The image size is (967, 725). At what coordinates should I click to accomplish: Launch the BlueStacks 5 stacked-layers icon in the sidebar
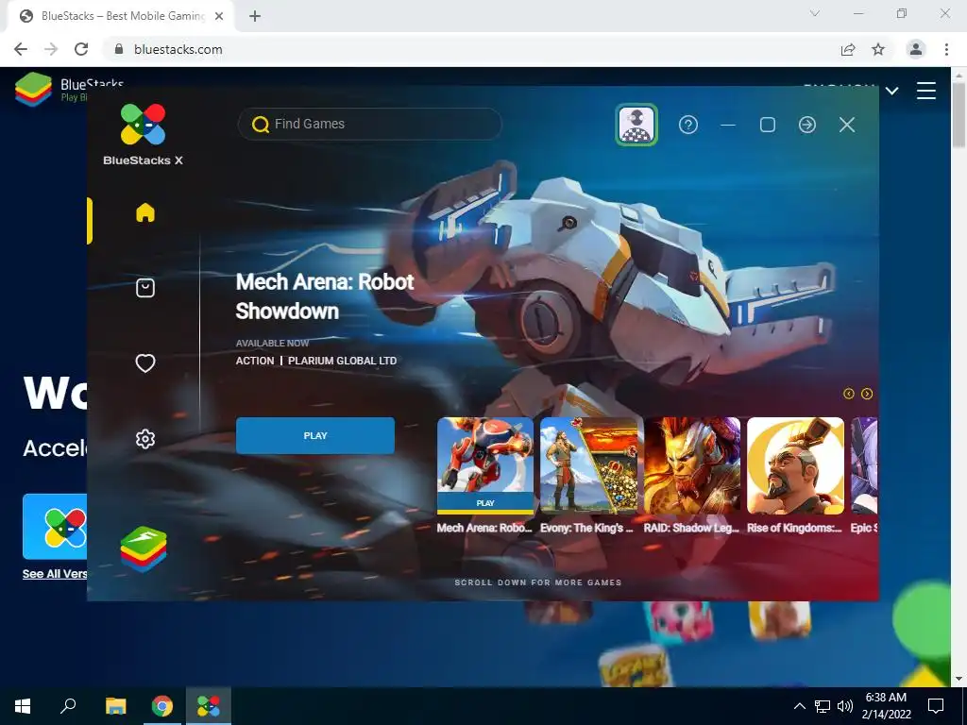point(144,548)
